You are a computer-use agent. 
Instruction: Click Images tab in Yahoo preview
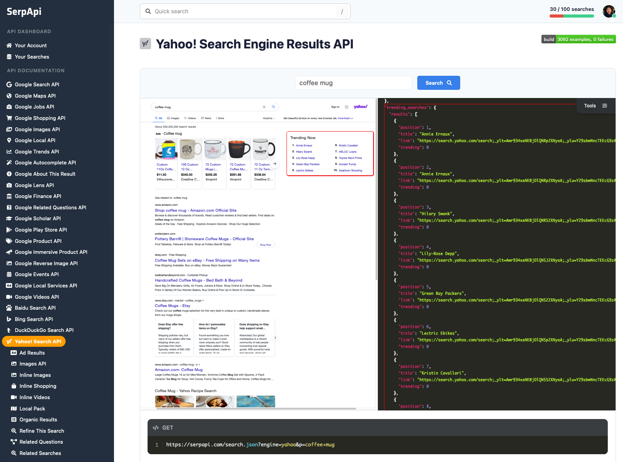tap(173, 118)
